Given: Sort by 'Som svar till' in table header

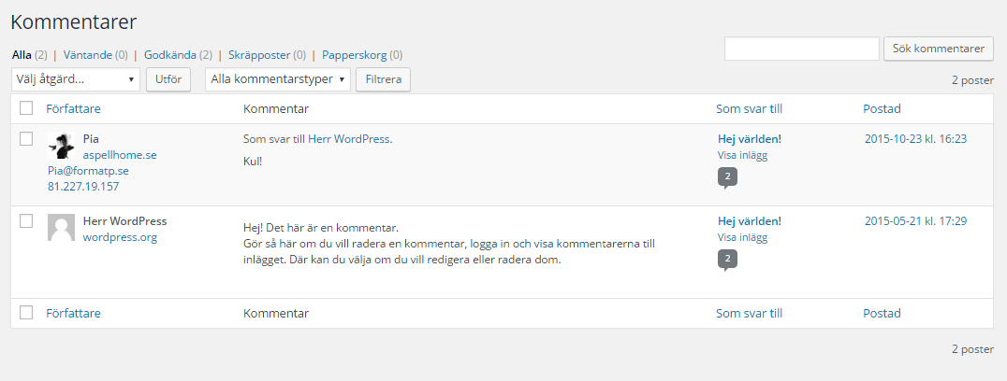Looking at the screenshot, I should (x=749, y=108).
